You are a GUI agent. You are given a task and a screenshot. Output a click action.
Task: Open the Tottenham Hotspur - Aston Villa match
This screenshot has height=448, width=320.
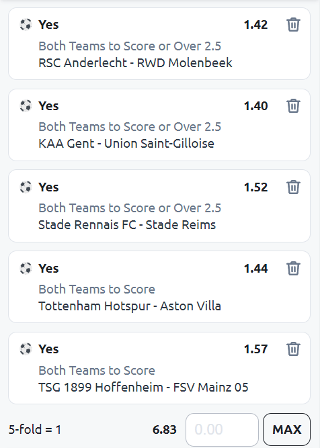pyautogui.click(x=130, y=306)
